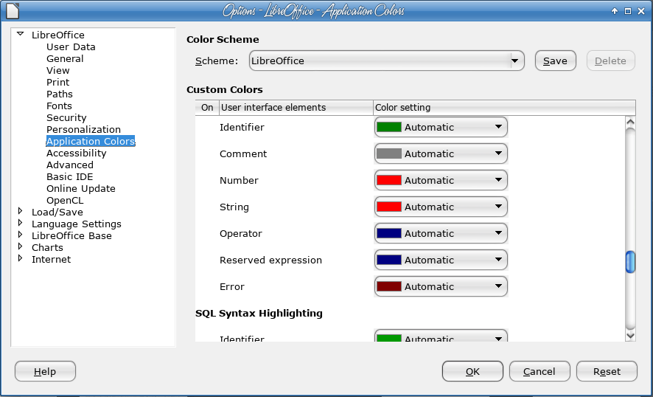Select Security in the options tree
This screenshot has width=653, height=397.
[66, 117]
